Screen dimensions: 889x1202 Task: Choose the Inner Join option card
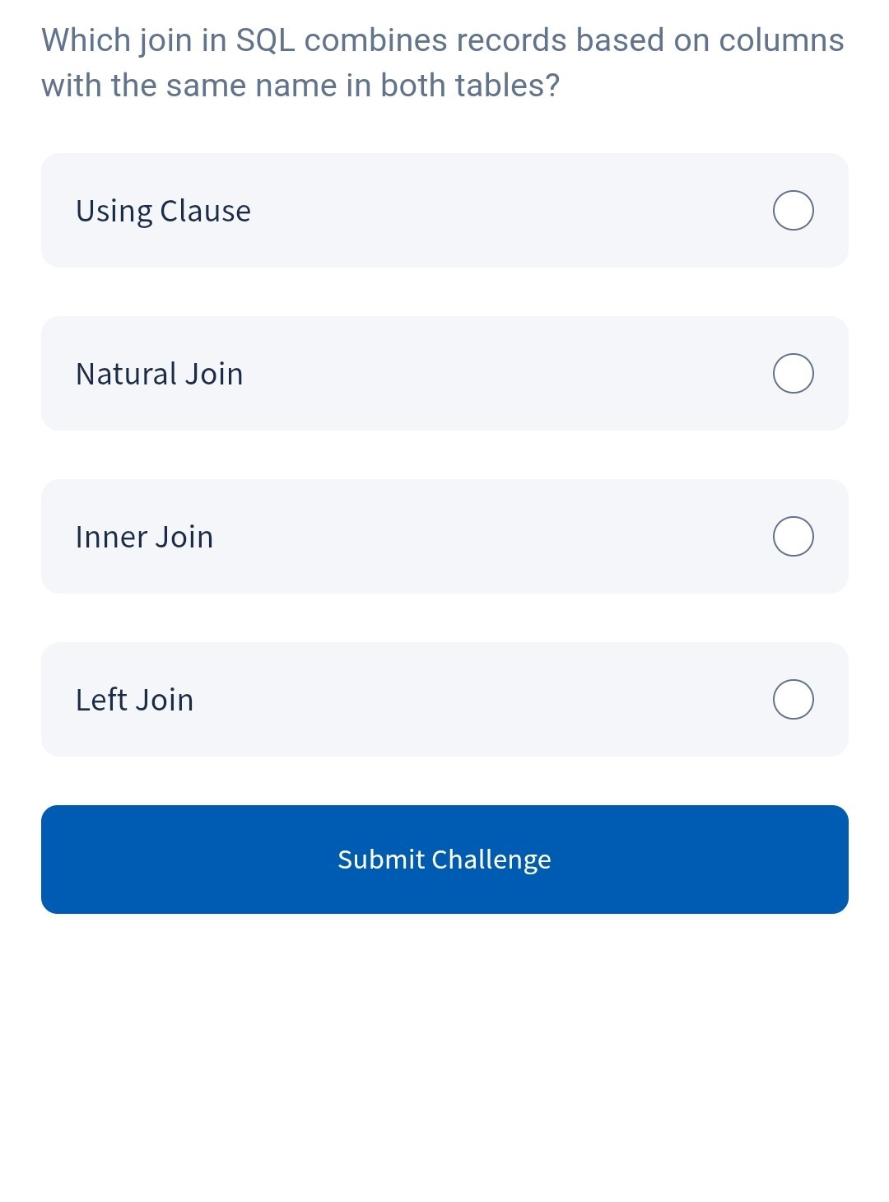tap(444, 537)
